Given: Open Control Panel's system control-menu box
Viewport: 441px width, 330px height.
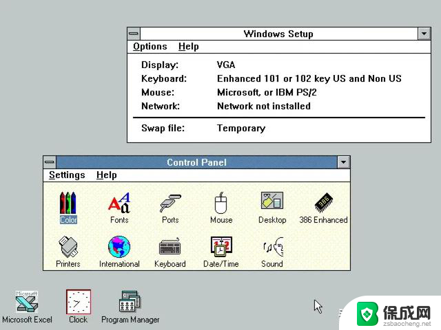Looking at the screenshot, I should (50, 162).
